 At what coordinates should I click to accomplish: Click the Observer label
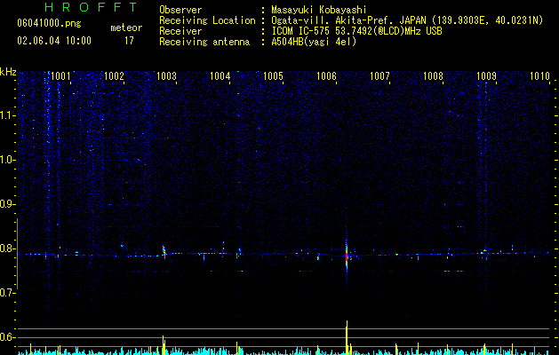(x=180, y=10)
